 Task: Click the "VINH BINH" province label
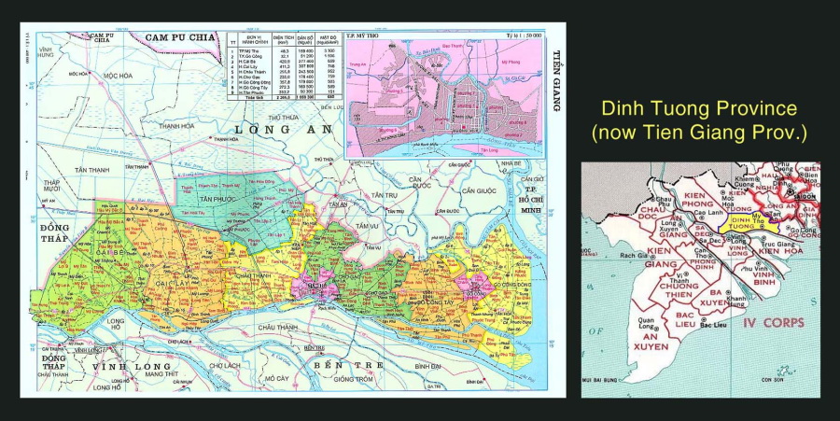click(x=763, y=278)
